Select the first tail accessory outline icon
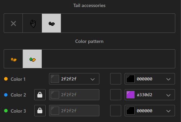 pos(32,23)
